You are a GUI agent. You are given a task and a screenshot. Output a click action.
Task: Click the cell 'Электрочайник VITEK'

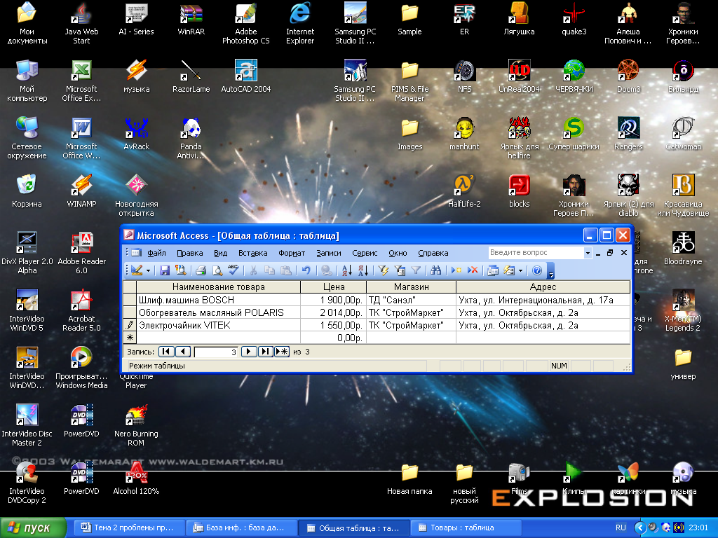pyautogui.click(x=219, y=325)
